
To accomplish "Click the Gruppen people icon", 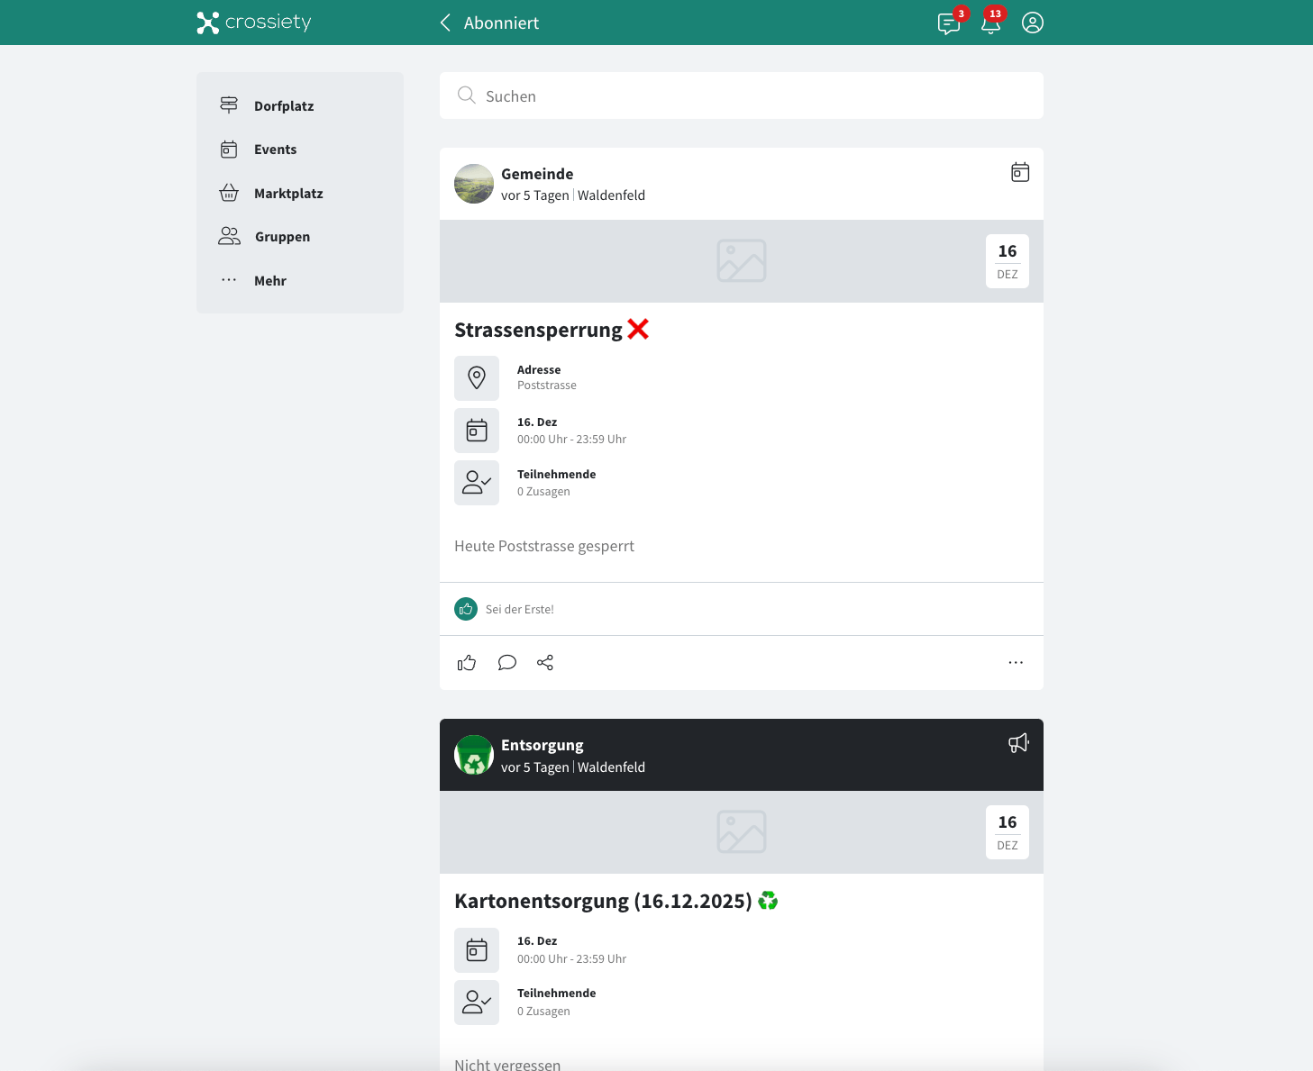I will coord(229,236).
